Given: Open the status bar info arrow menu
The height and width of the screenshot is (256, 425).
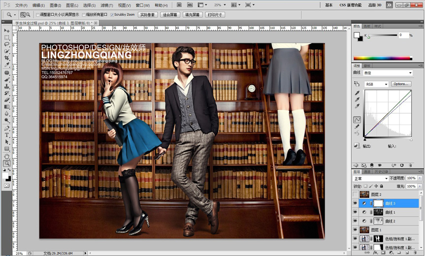Looking at the screenshot, I should (x=85, y=253).
